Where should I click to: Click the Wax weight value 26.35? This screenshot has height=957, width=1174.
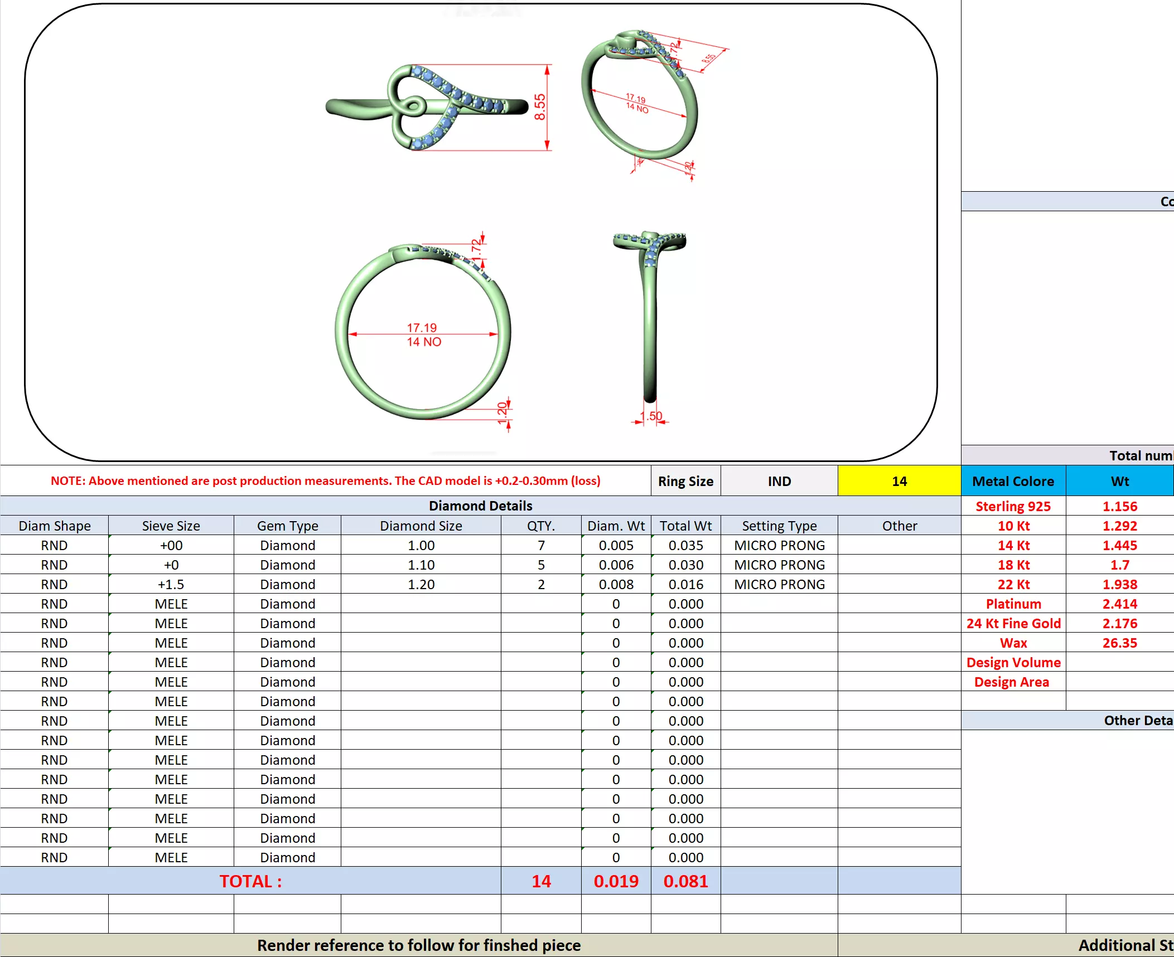click(1119, 643)
